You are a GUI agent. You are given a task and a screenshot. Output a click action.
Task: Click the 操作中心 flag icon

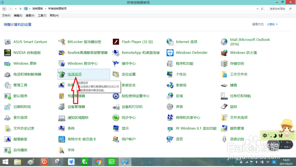(x=116, y=64)
